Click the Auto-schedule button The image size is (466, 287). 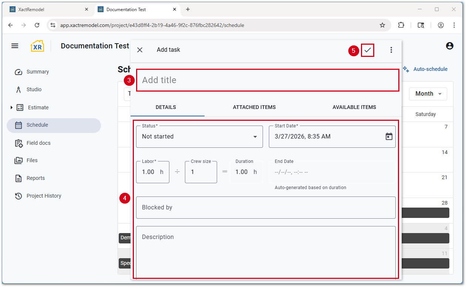(x=425, y=69)
